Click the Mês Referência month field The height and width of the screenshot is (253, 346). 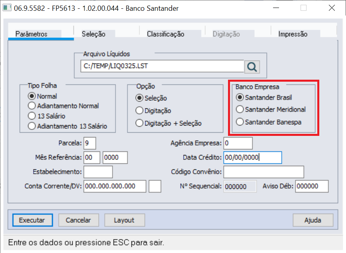[x=92, y=157]
